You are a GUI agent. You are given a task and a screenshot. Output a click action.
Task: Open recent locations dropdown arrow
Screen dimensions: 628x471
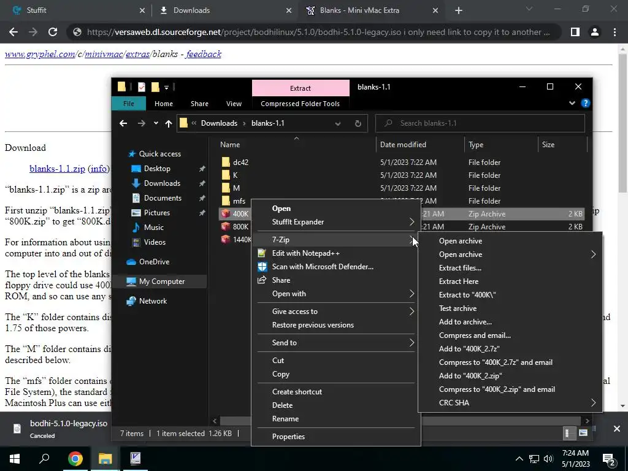(x=156, y=123)
